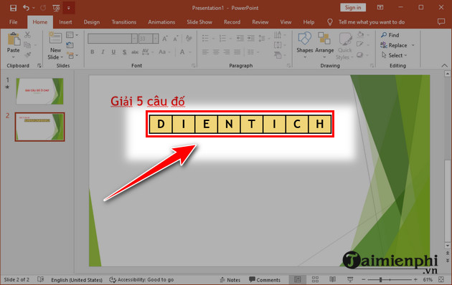Viewport: 452px width, 285px height.
Task: Switch to Slide Sorter view
Action: (x=315, y=279)
